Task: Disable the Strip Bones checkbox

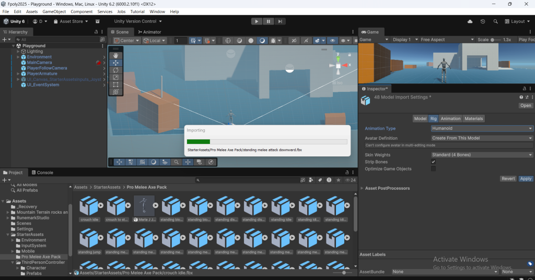Action: coord(433,162)
